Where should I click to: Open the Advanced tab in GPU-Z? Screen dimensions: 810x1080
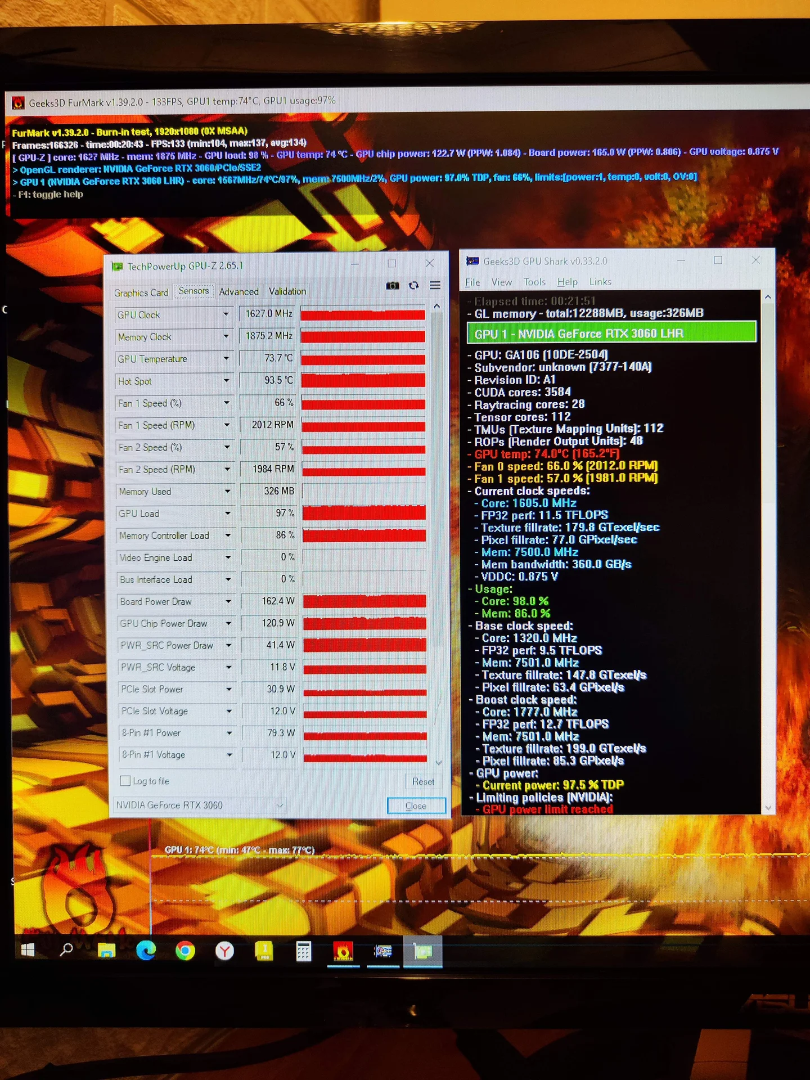click(239, 291)
